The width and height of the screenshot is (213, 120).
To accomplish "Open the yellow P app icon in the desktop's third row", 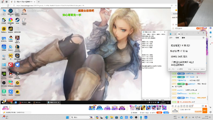I will [x=4, y=29].
